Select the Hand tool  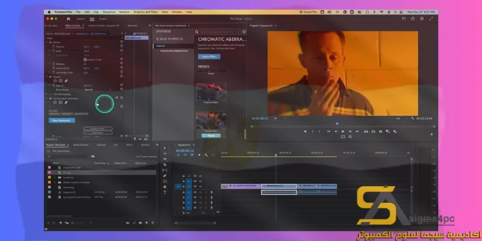click(x=164, y=187)
